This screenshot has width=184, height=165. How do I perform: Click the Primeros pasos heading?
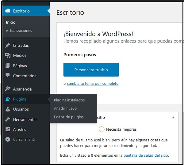coord(80,55)
